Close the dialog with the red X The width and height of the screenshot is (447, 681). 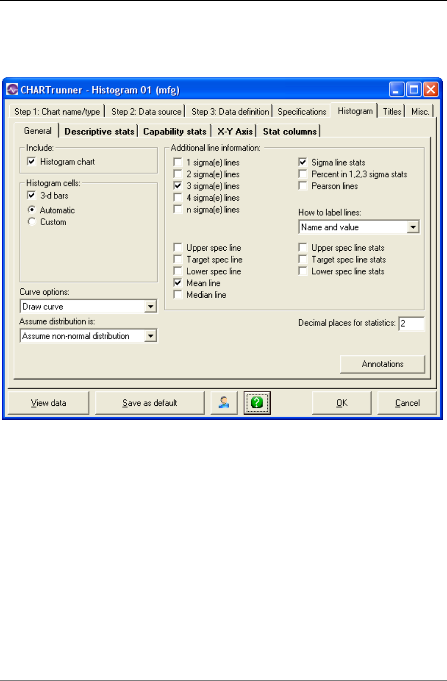click(431, 90)
